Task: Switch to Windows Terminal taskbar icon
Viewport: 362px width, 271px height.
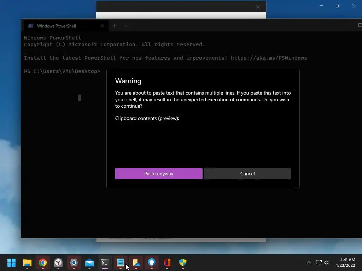Action: pyautogui.click(x=105, y=263)
